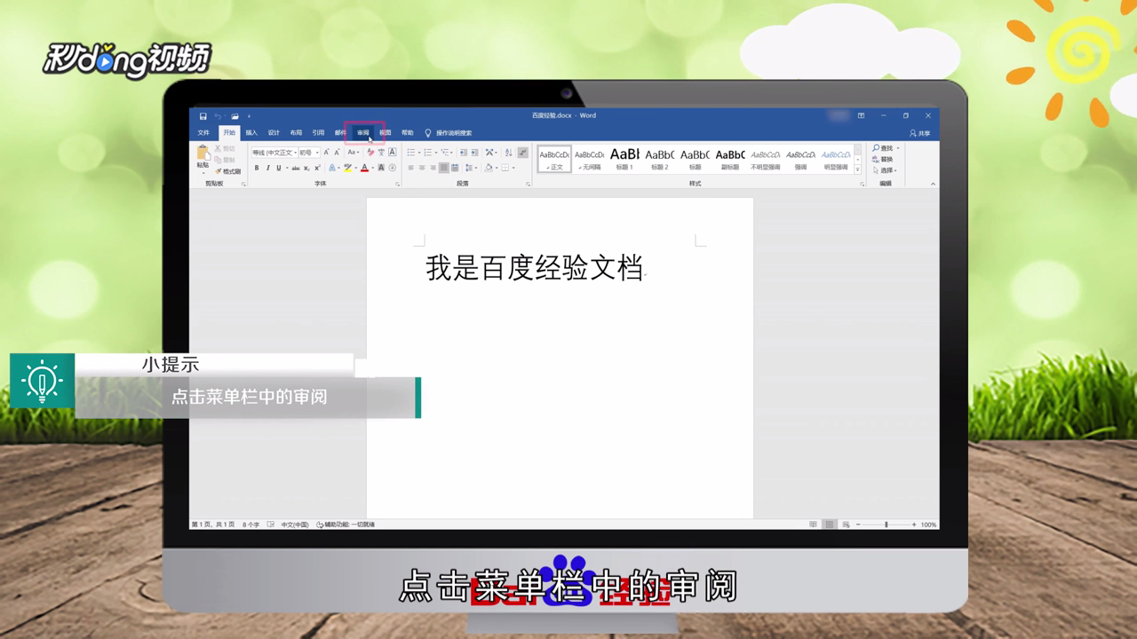Screen dimensions: 1137x639
Task: Toggle strikethrough (abc) formatting
Action: coord(296,168)
